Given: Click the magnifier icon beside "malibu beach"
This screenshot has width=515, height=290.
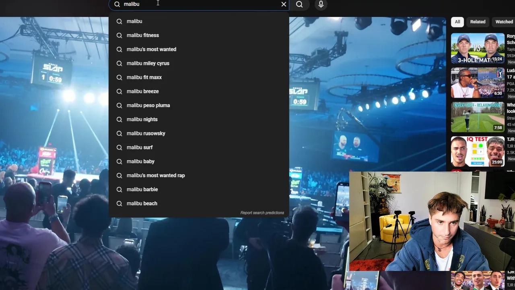Looking at the screenshot, I should point(119,203).
